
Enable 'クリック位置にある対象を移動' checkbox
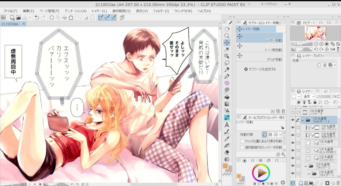click(242, 141)
